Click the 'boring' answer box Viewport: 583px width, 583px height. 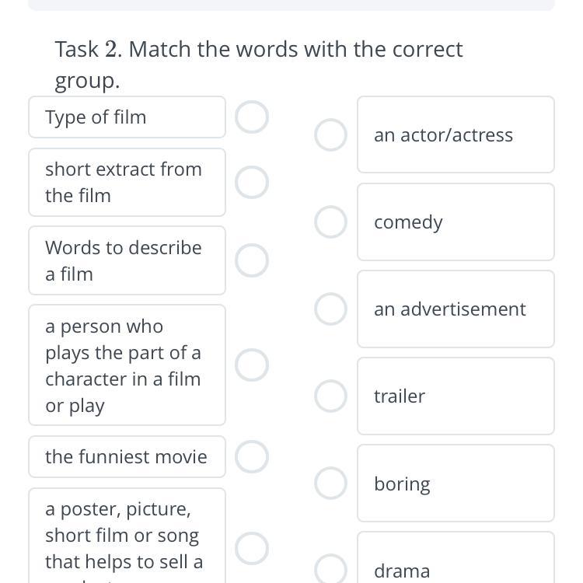pos(456,484)
